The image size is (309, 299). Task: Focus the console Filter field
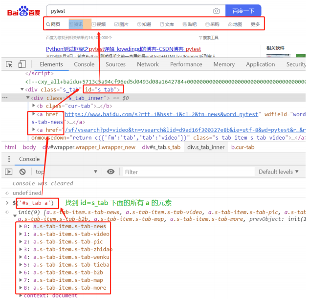click(189, 172)
